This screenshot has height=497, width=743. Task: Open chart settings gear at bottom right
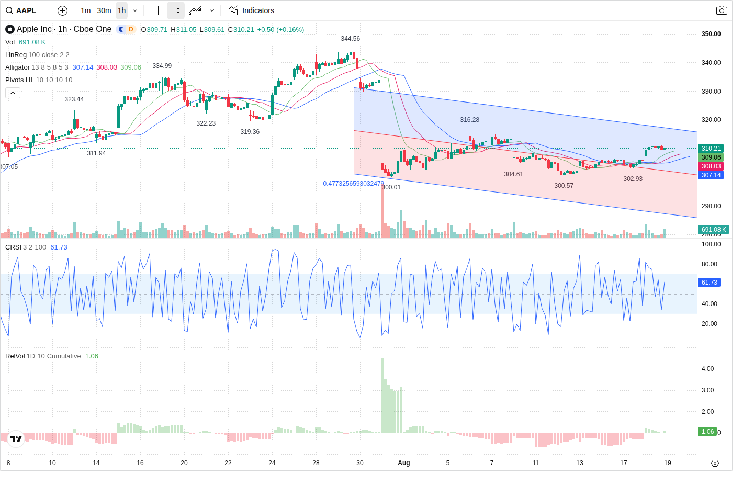(715, 463)
